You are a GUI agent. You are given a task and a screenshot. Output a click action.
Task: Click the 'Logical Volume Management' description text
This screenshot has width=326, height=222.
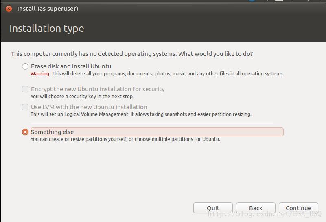[x=141, y=114]
